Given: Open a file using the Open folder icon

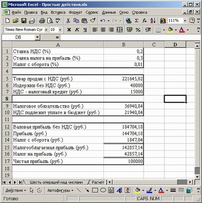Looking at the screenshot, I should tap(16, 21).
